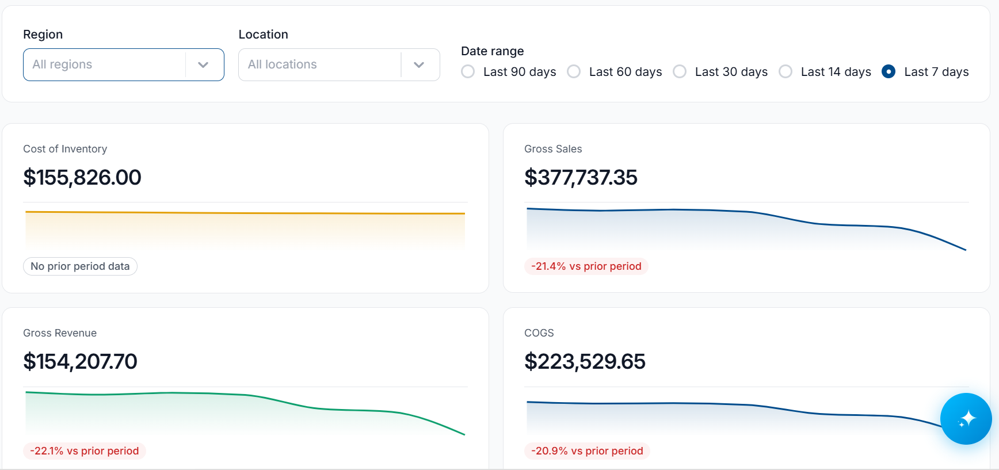The height and width of the screenshot is (470, 999).
Task: Click the $155,826.00 inventory cost value
Action: [x=82, y=177]
